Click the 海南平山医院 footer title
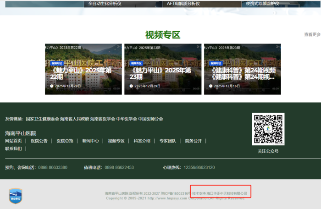Image resolution: width=321 pixels, height=209 pixels. [21, 133]
